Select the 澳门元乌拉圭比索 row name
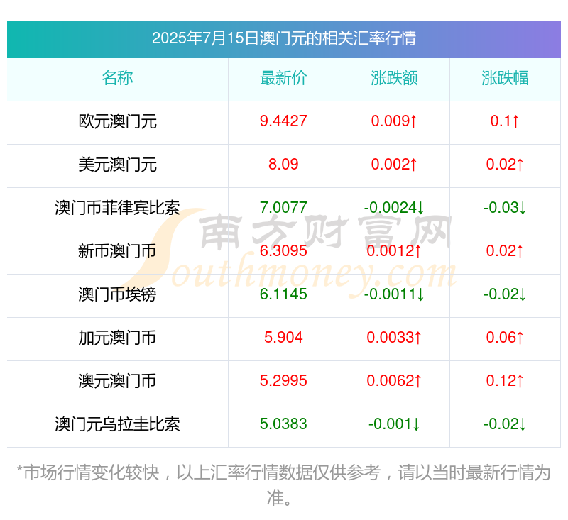This screenshot has width=568, height=520. (x=117, y=424)
